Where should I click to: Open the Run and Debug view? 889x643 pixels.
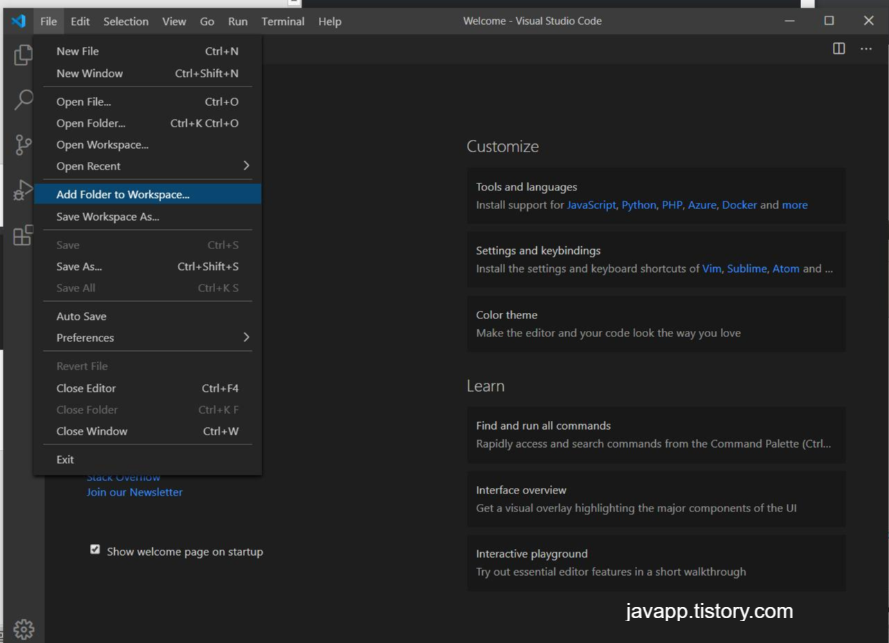coord(23,190)
